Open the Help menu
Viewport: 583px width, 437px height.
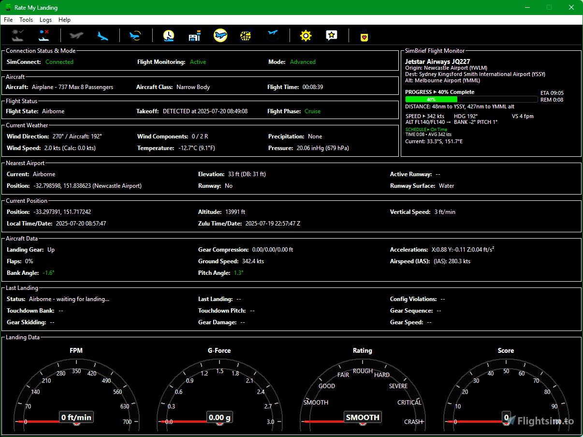point(64,20)
